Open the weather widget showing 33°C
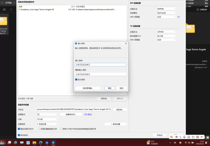210x146 pixels. coord(152,143)
